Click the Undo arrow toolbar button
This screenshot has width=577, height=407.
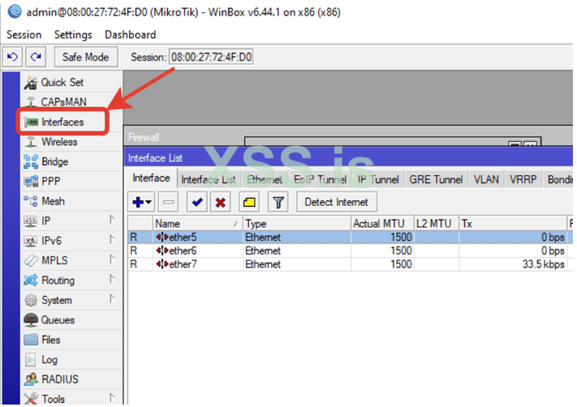(x=12, y=57)
